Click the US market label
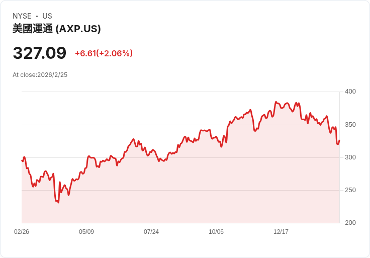The height and width of the screenshot is (258, 370). pos(47,16)
